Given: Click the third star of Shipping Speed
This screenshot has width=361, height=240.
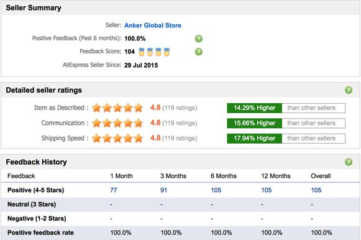Looking at the screenshot, I should coord(117,138).
